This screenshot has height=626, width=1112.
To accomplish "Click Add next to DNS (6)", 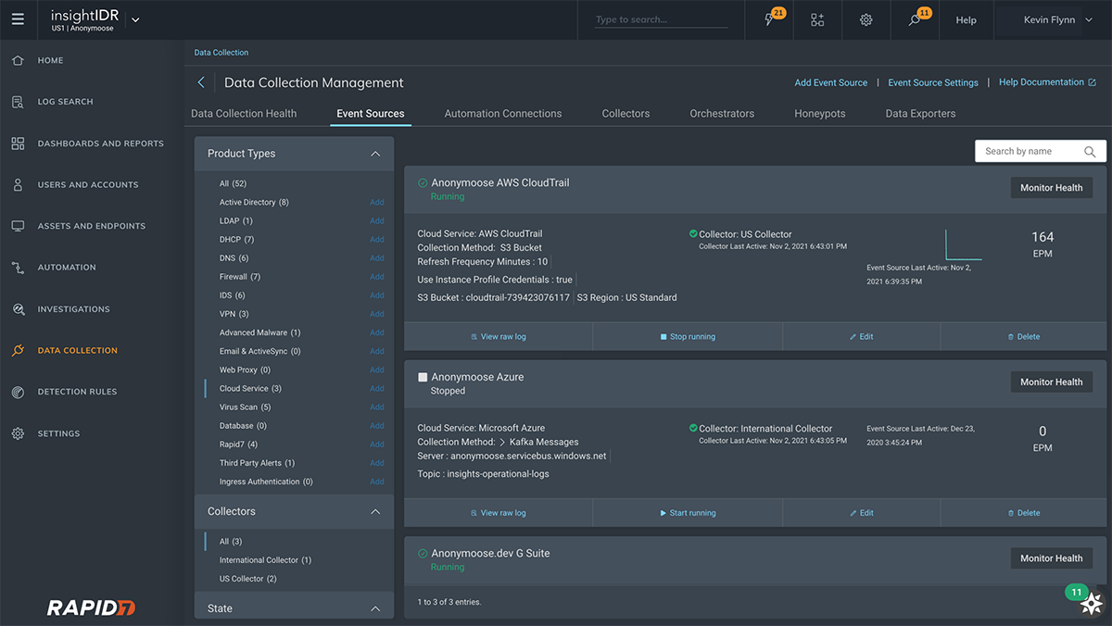I will [377, 258].
